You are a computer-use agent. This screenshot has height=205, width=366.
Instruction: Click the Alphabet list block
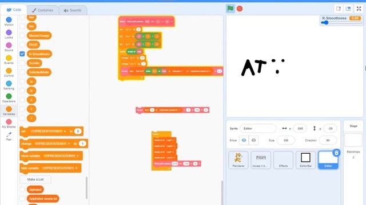click(x=35, y=190)
